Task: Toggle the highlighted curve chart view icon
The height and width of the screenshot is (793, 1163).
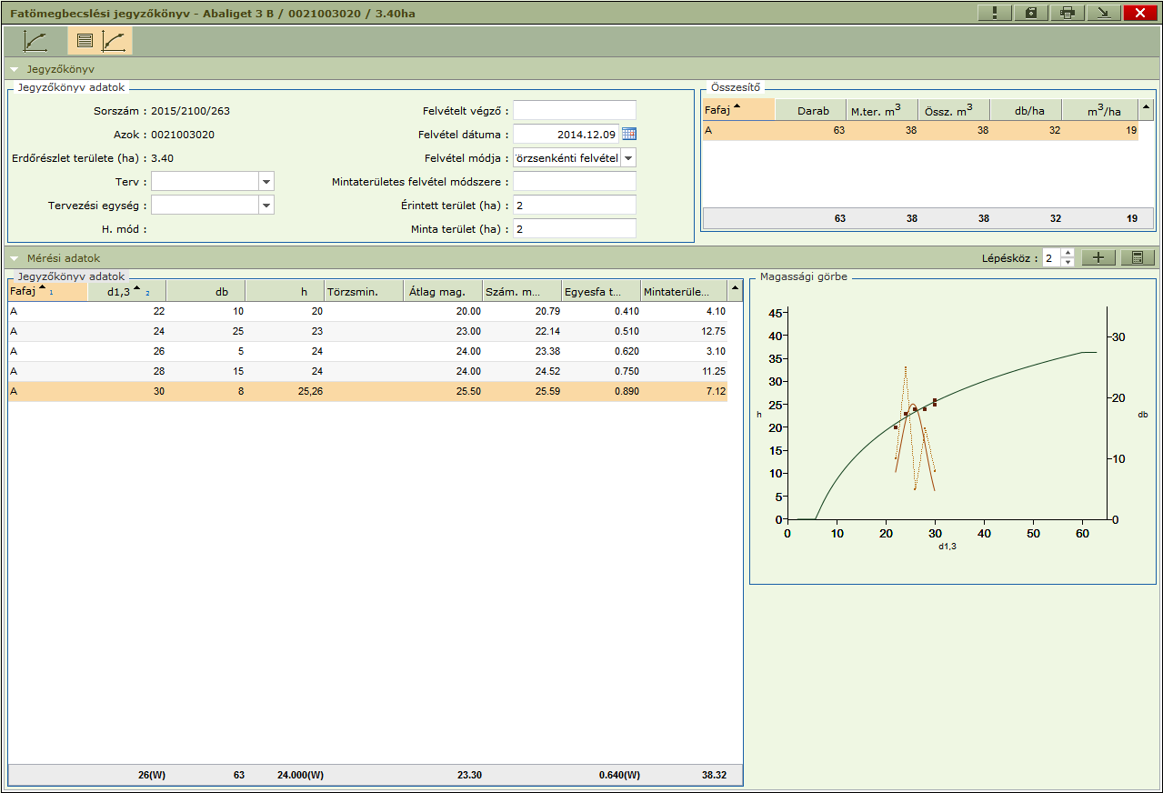Action: tap(115, 41)
